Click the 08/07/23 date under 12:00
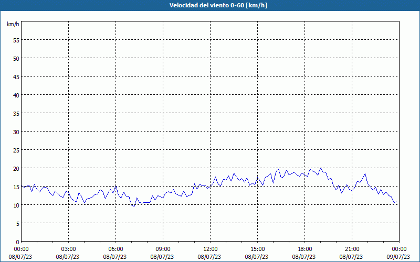The width and height of the screenshot is (420, 262). pos(209,257)
